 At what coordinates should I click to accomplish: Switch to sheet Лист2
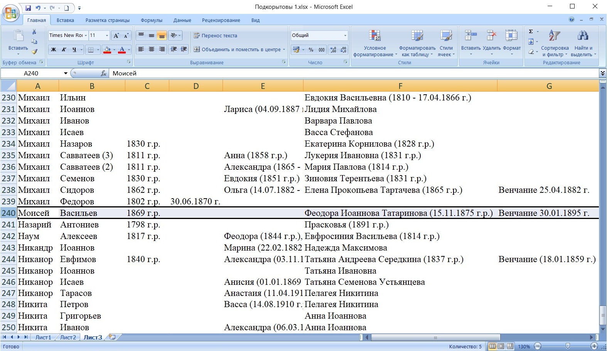(x=68, y=337)
